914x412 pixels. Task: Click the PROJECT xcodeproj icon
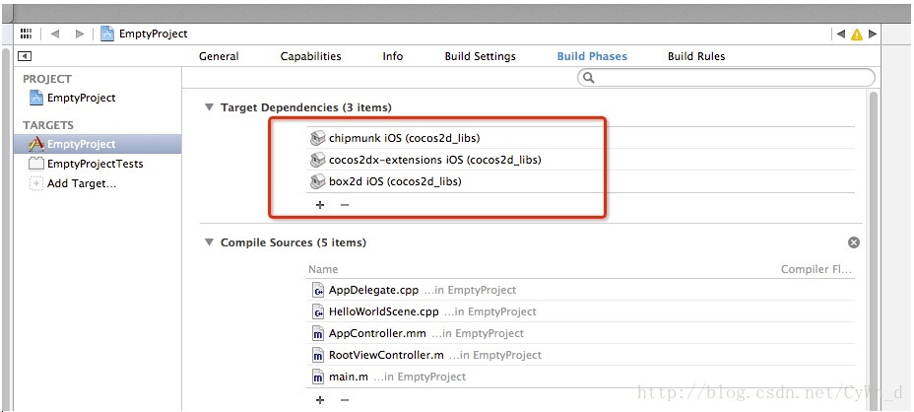[36, 98]
